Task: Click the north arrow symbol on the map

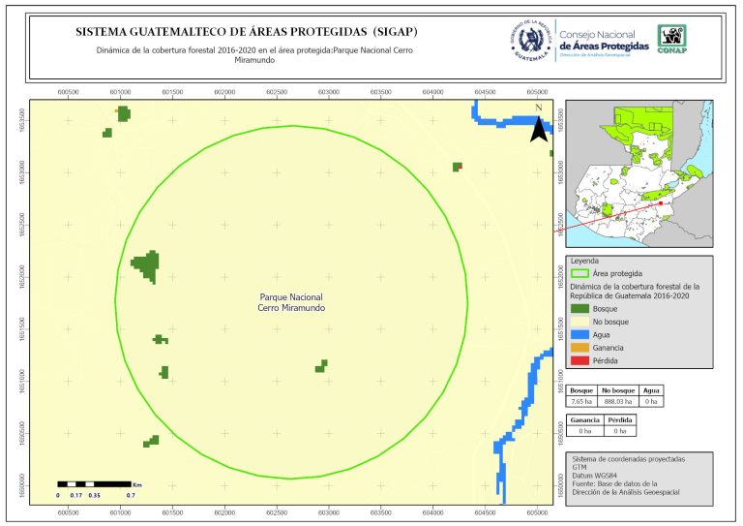Action: (537, 126)
